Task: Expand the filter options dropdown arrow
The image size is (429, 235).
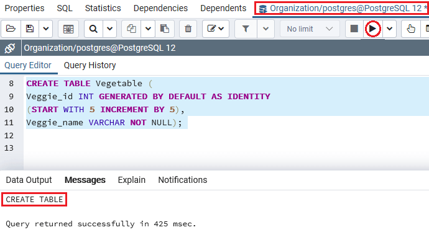Action: [265, 29]
